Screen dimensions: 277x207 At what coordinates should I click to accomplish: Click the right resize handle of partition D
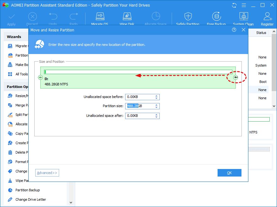coord(235,77)
